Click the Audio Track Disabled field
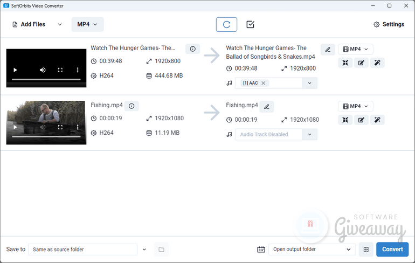The height and width of the screenshot is (263, 415). click(x=268, y=134)
